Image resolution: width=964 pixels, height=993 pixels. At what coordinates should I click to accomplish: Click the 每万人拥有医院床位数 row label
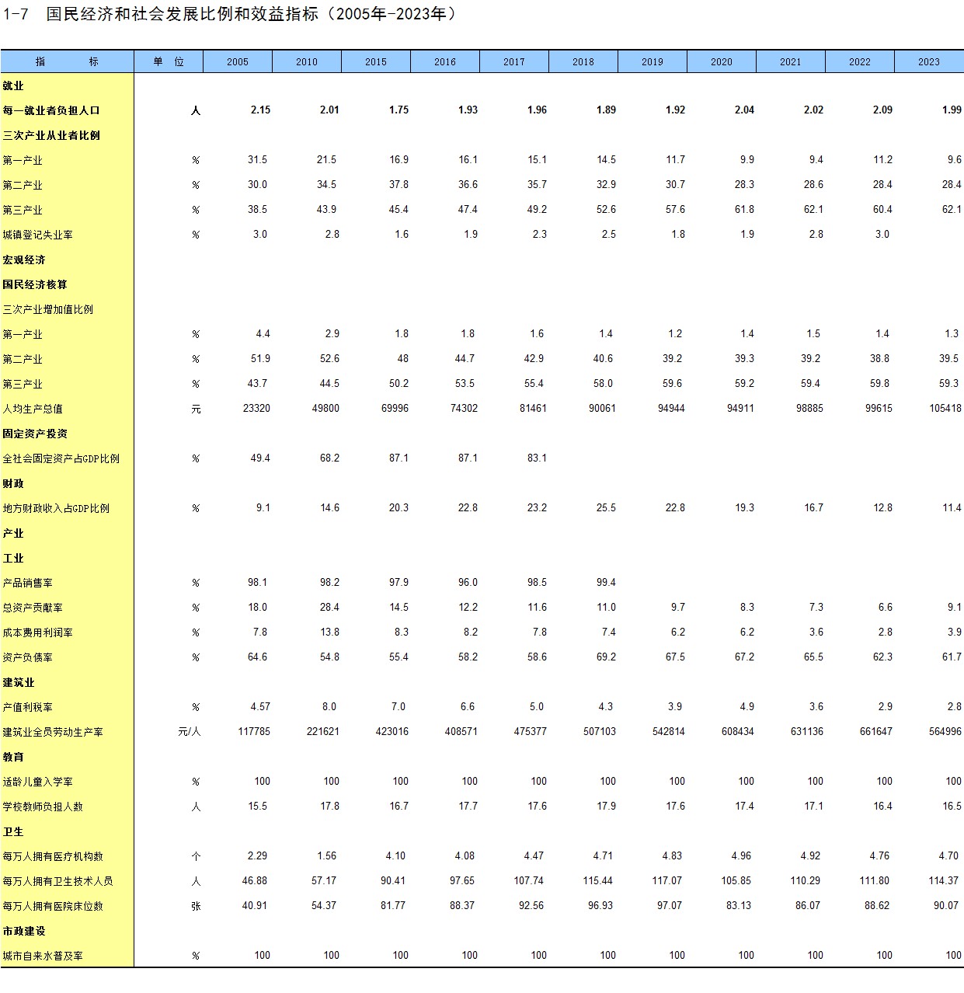[x=52, y=906]
